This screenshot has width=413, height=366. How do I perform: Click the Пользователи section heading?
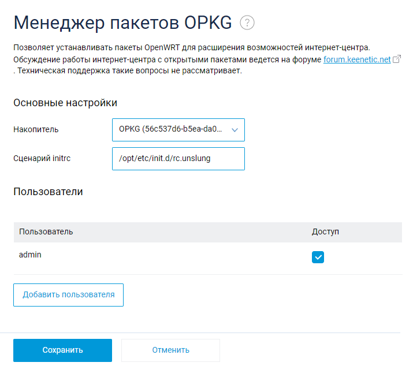(x=48, y=192)
